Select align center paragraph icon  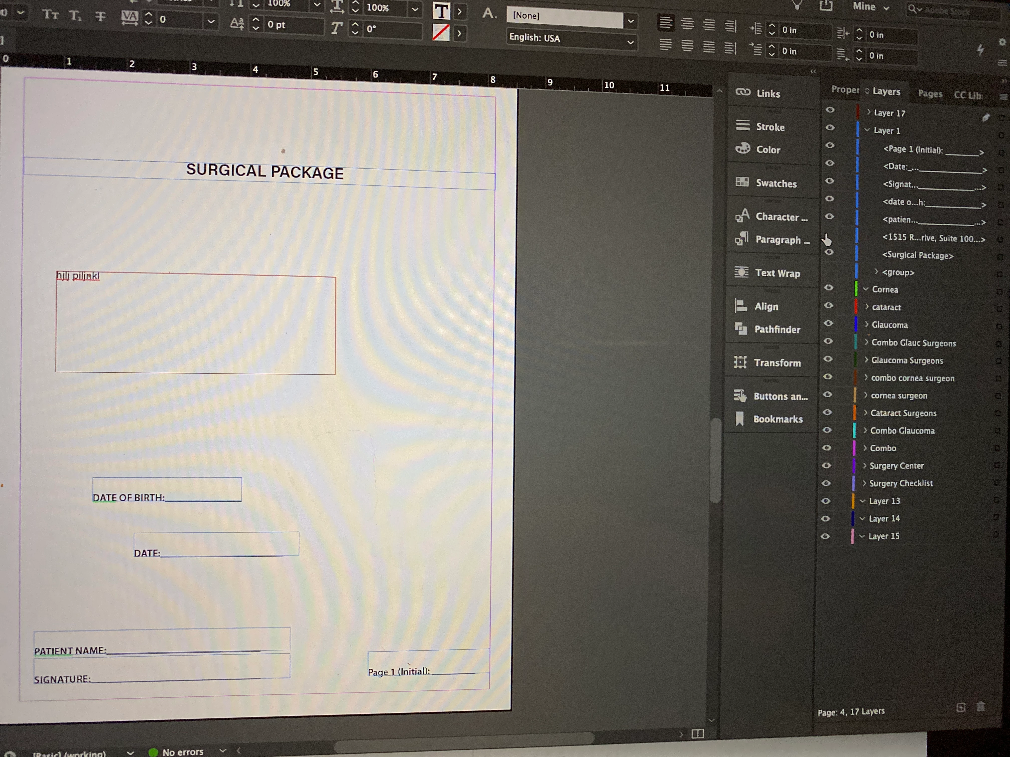687,23
